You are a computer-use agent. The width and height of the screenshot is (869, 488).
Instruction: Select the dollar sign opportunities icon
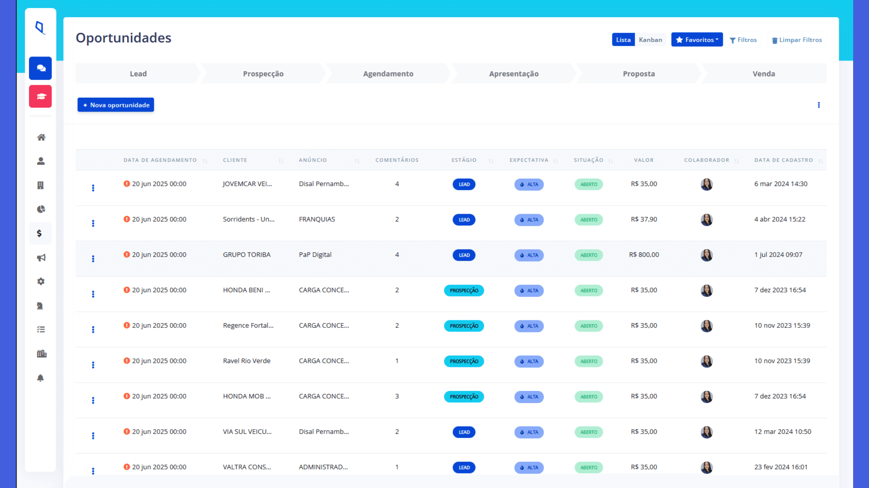[x=40, y=233]
